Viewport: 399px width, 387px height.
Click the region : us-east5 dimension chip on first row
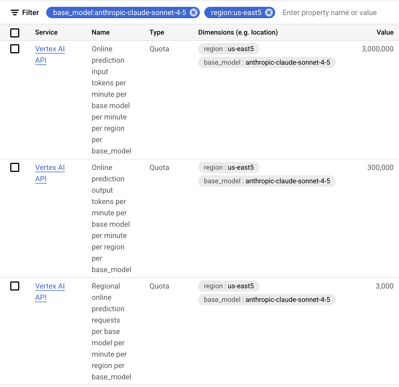[x=228, y=49]
